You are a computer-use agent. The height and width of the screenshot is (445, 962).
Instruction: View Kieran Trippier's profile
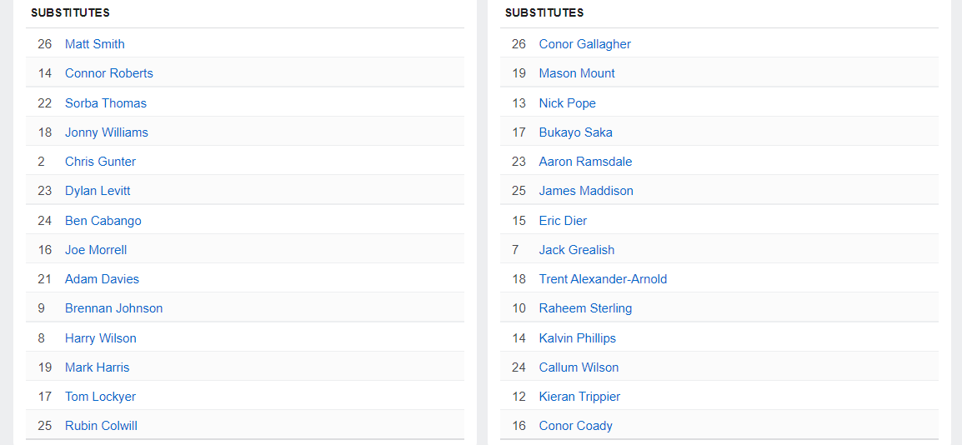coord(579,397)
